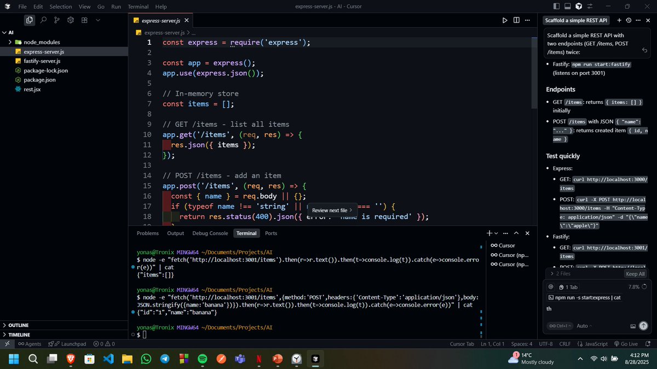The height and width of the screenshot is (369, 657).
Task: Toggle the AI chat pane button
Action: pyautogui.click(x=578, y=6)
